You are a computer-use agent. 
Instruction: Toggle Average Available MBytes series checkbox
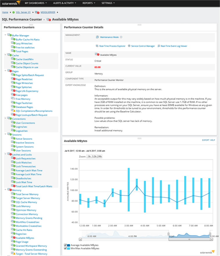coord(65,245)
